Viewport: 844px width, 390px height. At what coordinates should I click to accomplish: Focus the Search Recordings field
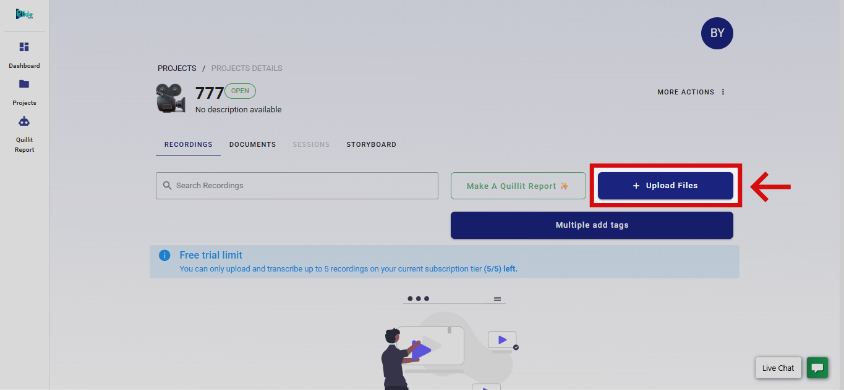tap(297, 185)
